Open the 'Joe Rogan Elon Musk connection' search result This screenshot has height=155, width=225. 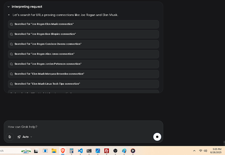(x=83, y=24)
